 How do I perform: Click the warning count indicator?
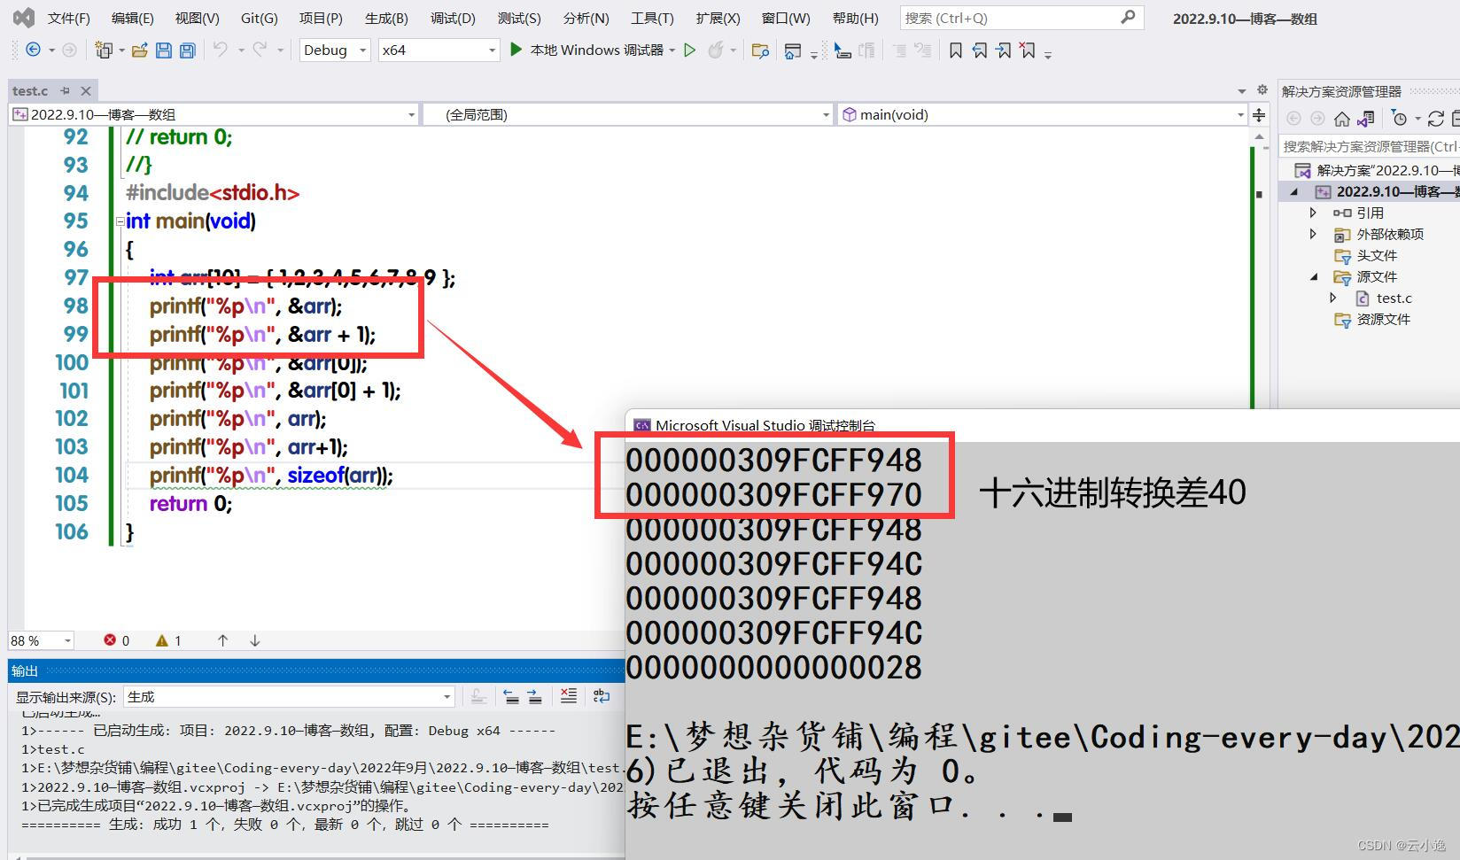[168, 640]
